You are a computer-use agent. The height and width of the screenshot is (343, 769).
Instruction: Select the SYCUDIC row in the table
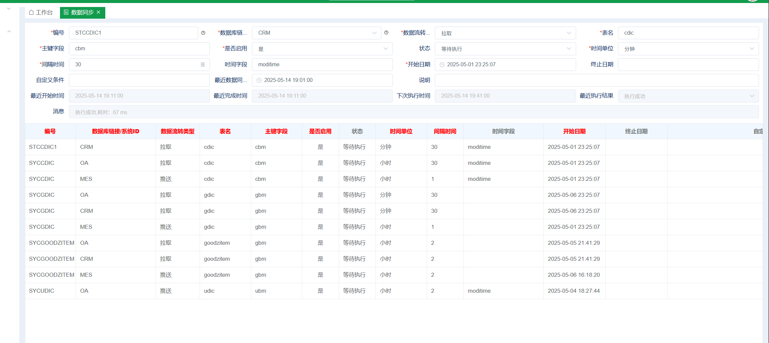[x=42, y=291]
